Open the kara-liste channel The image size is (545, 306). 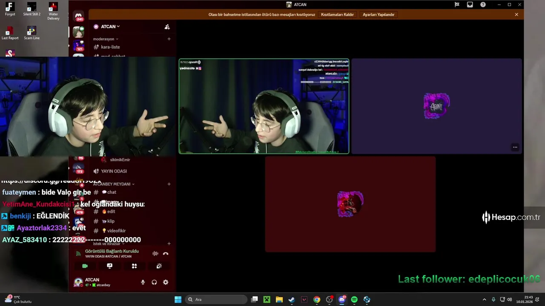coord(110,47)
